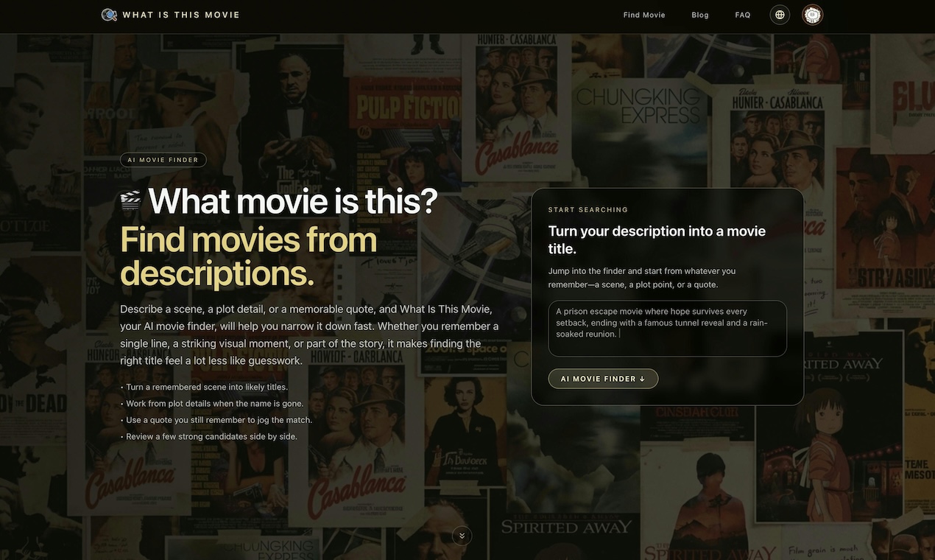This screenshot has width=935, height=560.
Task: Open the Find Movie nav item
Action: (644, 15)
